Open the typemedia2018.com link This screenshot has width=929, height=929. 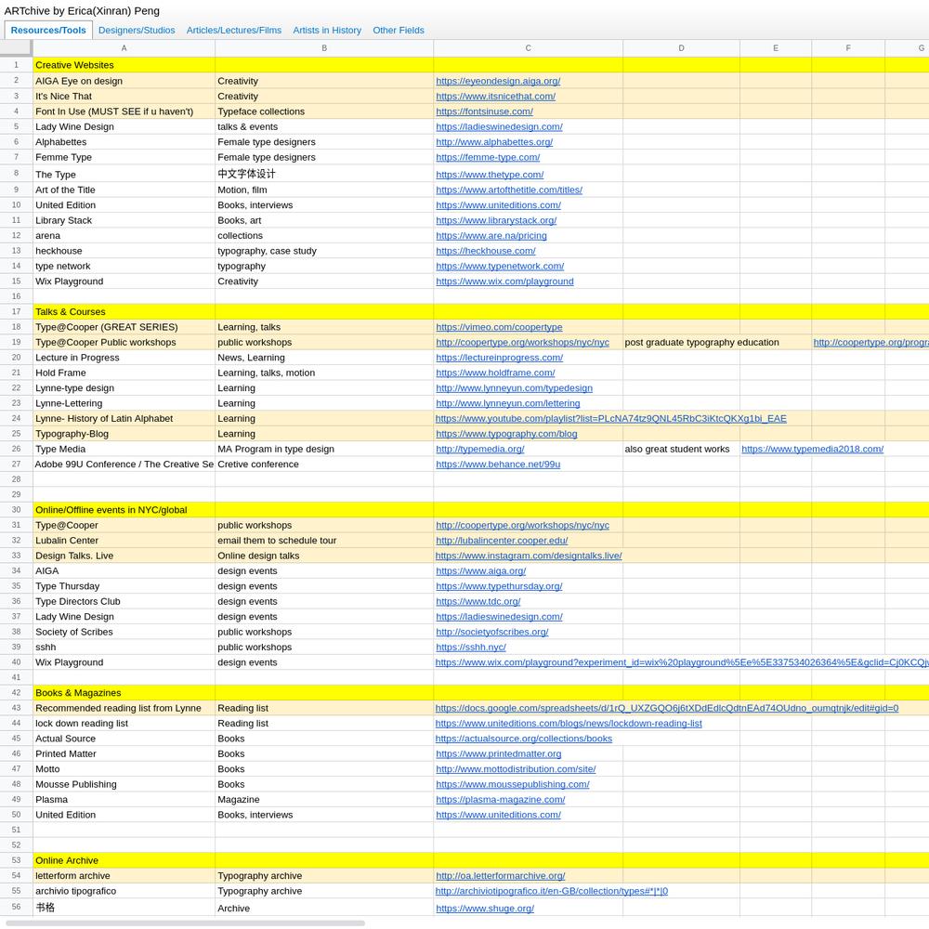coord(812,449)
